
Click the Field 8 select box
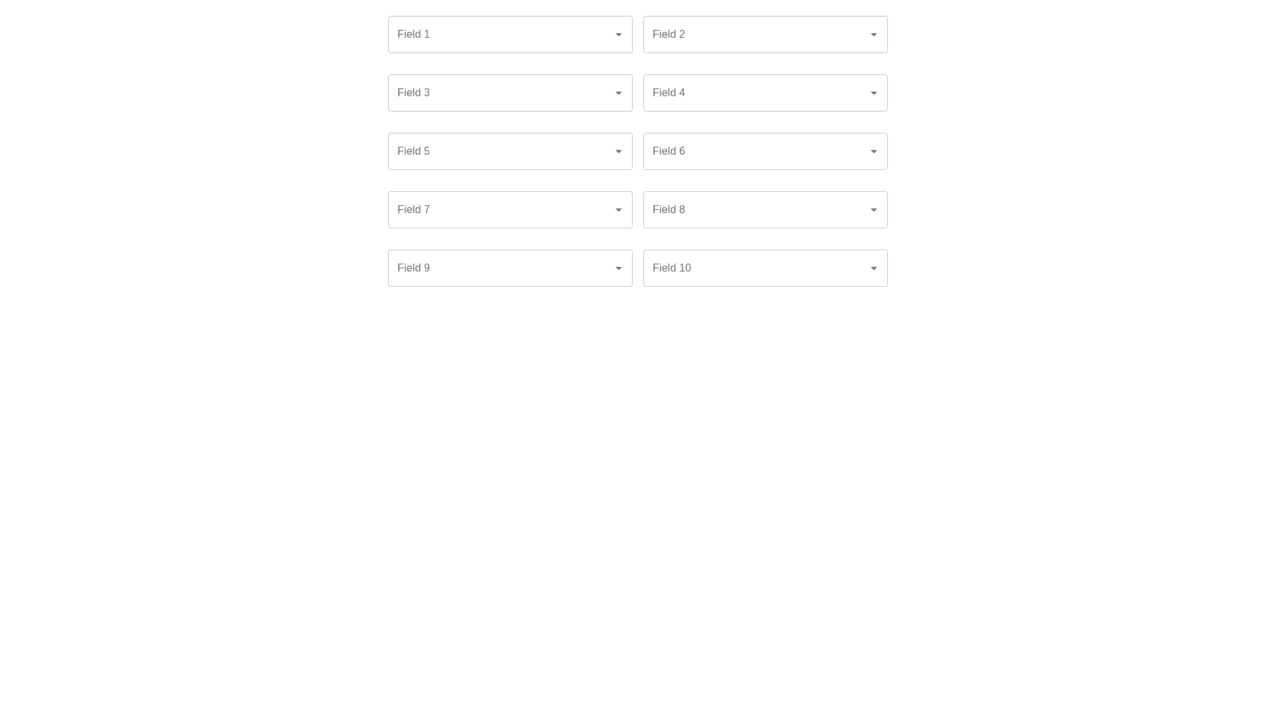click(x=765, y=210)
